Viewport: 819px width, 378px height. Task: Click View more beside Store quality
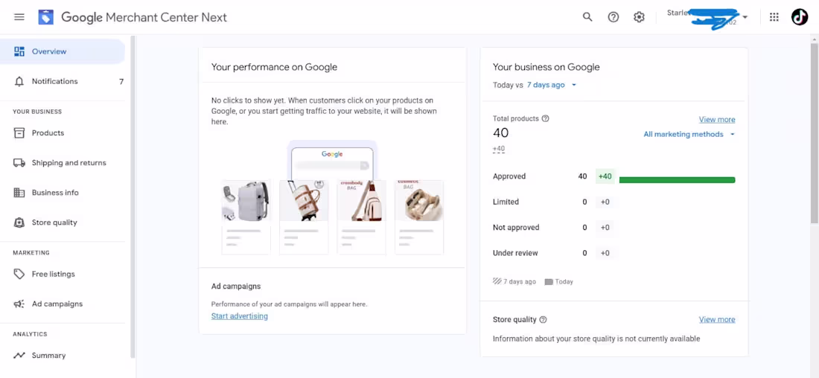[x=717, y=319]
